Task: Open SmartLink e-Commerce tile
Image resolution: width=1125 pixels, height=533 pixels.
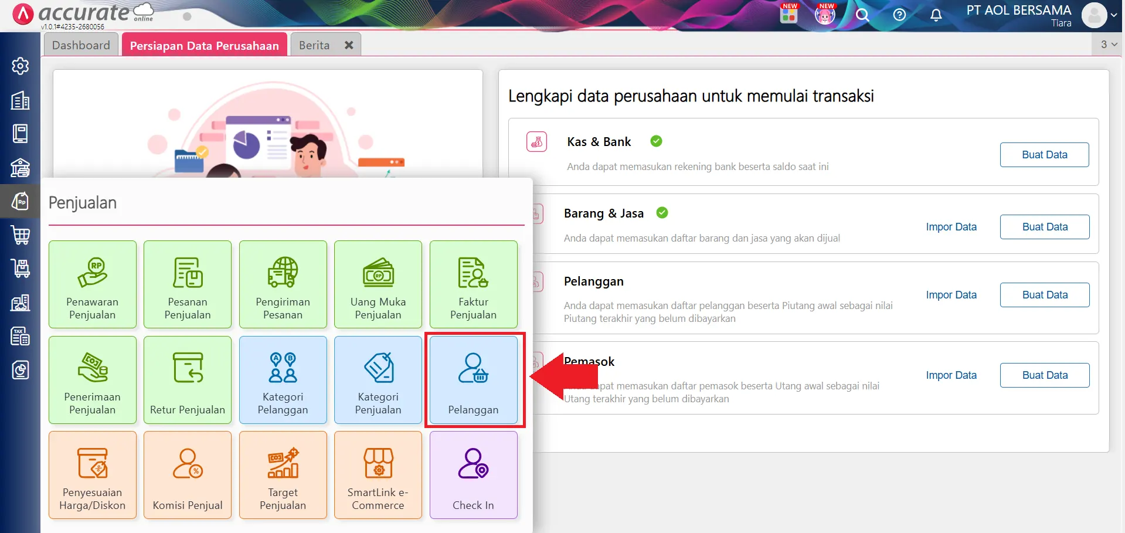Action: pyautogui.click(x=378, y=475)
